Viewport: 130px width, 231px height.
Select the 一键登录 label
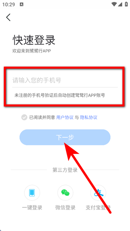coord(32,208)
